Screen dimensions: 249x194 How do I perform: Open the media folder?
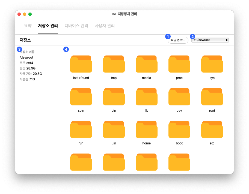pyautogui.click(x=146, y=64)
